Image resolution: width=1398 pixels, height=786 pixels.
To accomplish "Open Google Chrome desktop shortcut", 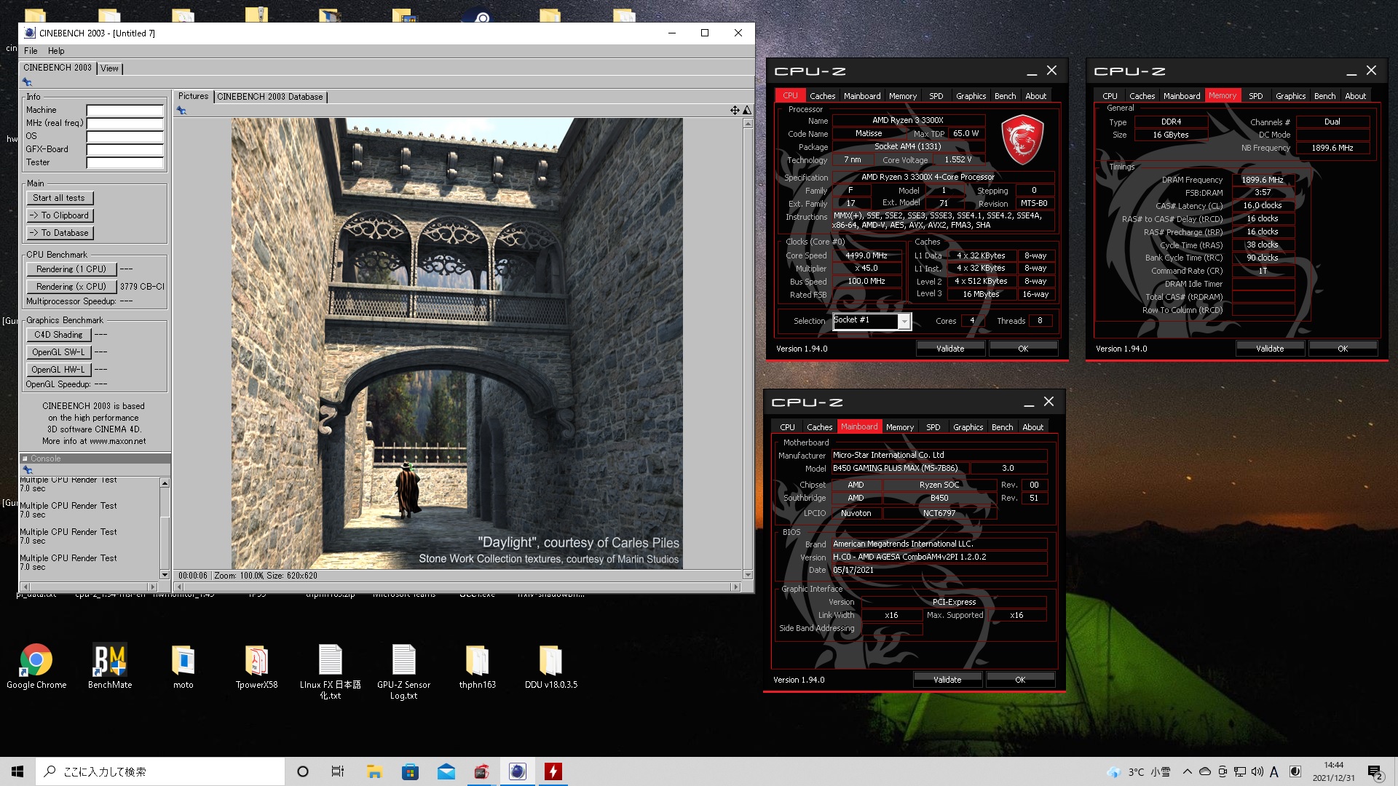I will point(36,667).
